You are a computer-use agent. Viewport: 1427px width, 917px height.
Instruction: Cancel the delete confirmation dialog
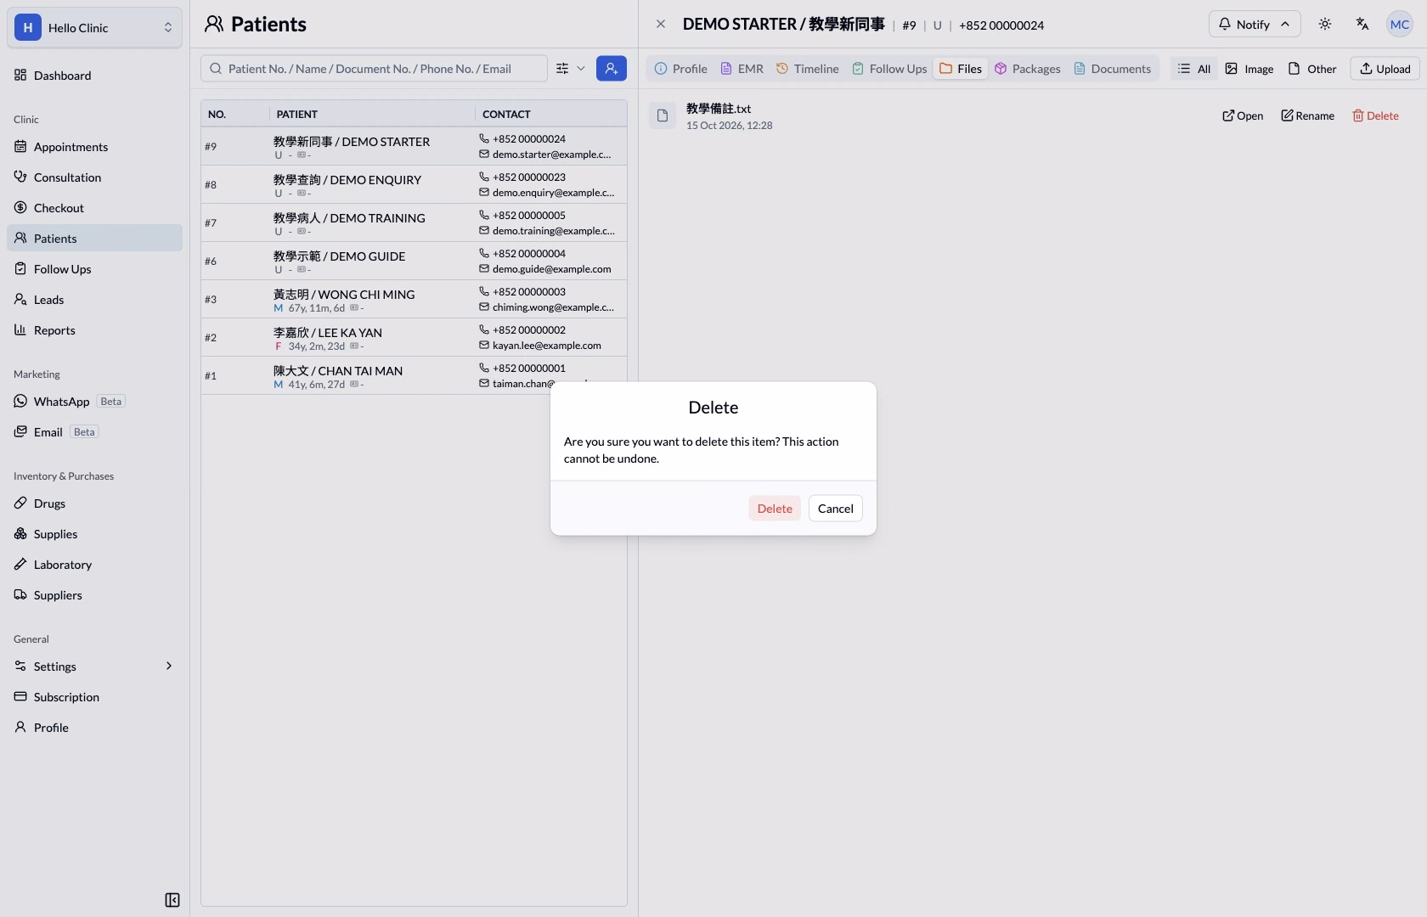click(835, 508)
